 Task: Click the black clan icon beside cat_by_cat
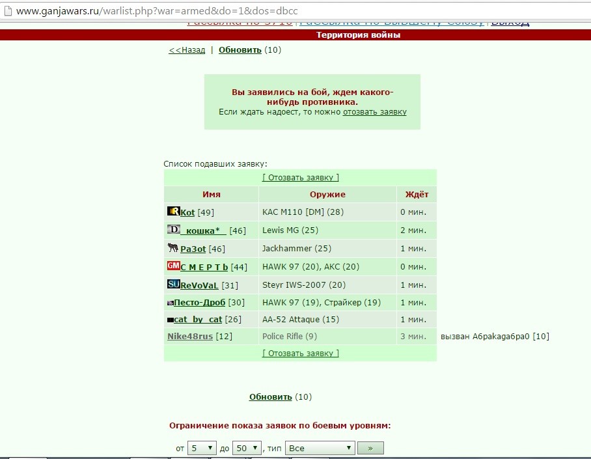pos(171,320)
